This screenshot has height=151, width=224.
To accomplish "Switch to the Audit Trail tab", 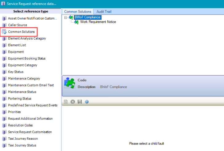I will 104,12.
